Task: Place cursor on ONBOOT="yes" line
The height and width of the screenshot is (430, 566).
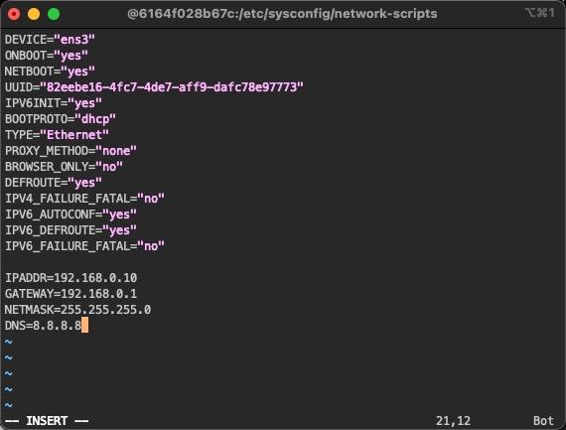Action: pyautogui.click(x=47, y=56)
